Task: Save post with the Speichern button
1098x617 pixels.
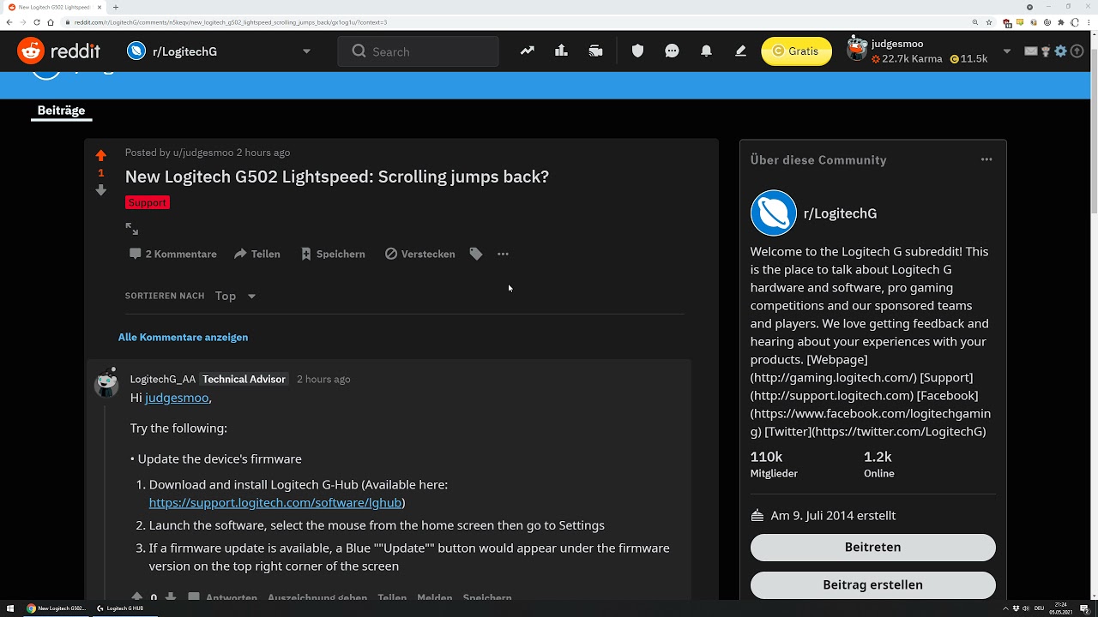Action: [x=333, y=254]
